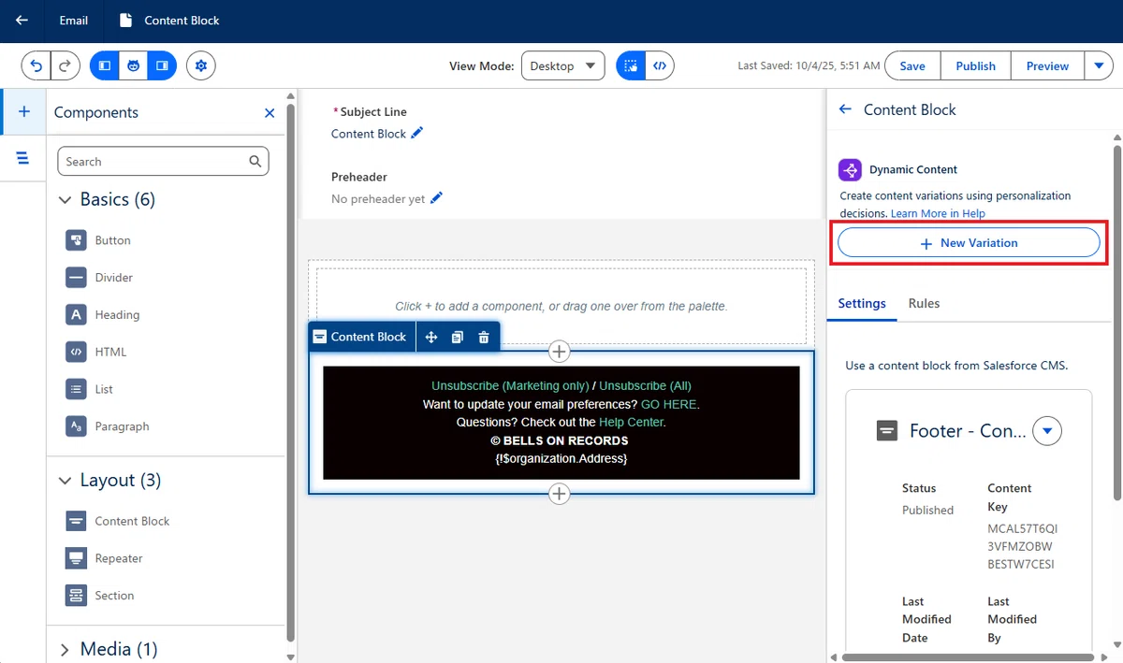The height and width of the screenshot is (663, 1123).
Task: Open the tree structure sidebar tab
Action: coord(23,158)
